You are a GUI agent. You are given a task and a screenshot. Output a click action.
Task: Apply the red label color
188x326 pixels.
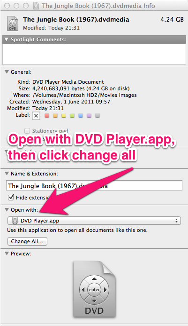pyautogui.click(x=47, y=115)
